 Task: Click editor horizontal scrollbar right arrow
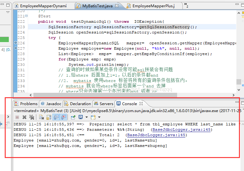point(233,95)
